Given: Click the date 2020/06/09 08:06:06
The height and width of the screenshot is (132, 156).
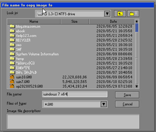Looking at the screenshot, I should click(x=114, y=54).
